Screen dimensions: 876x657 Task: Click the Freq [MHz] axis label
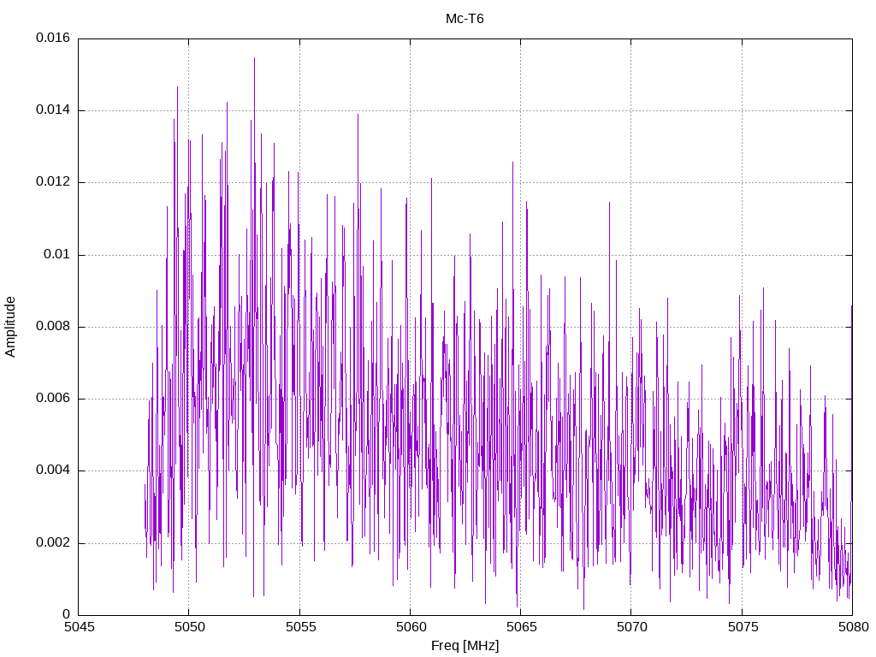pyautogui.click(x=465, y=646)
